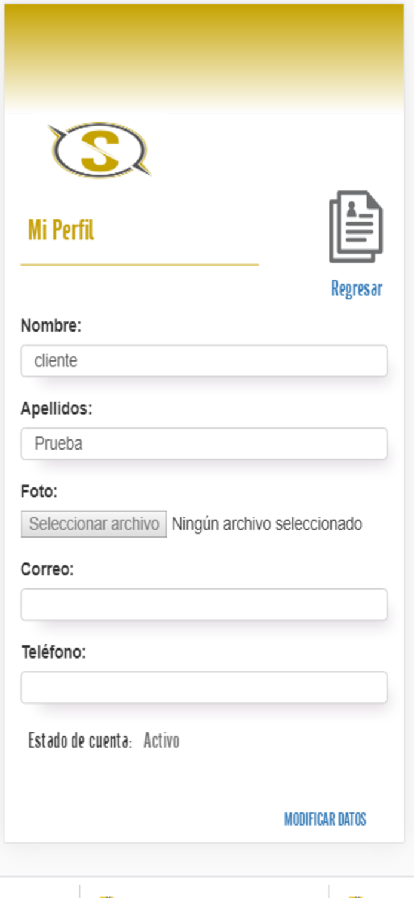Click the gold divider under Mi Perfil
The width and height of the screenshot is (414, 898).
click(x=139, y=264)
